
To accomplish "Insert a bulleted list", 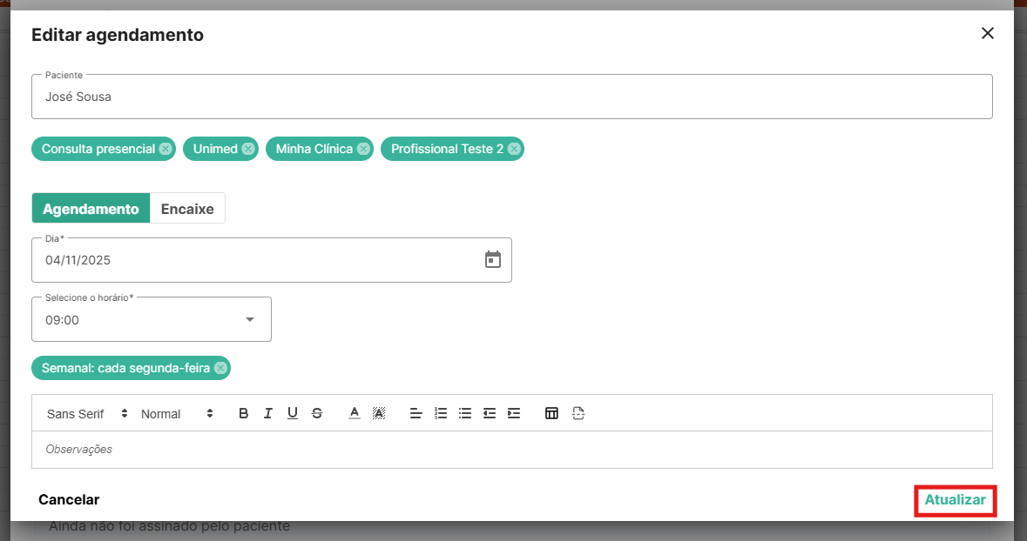I will [x=465, y=414].
